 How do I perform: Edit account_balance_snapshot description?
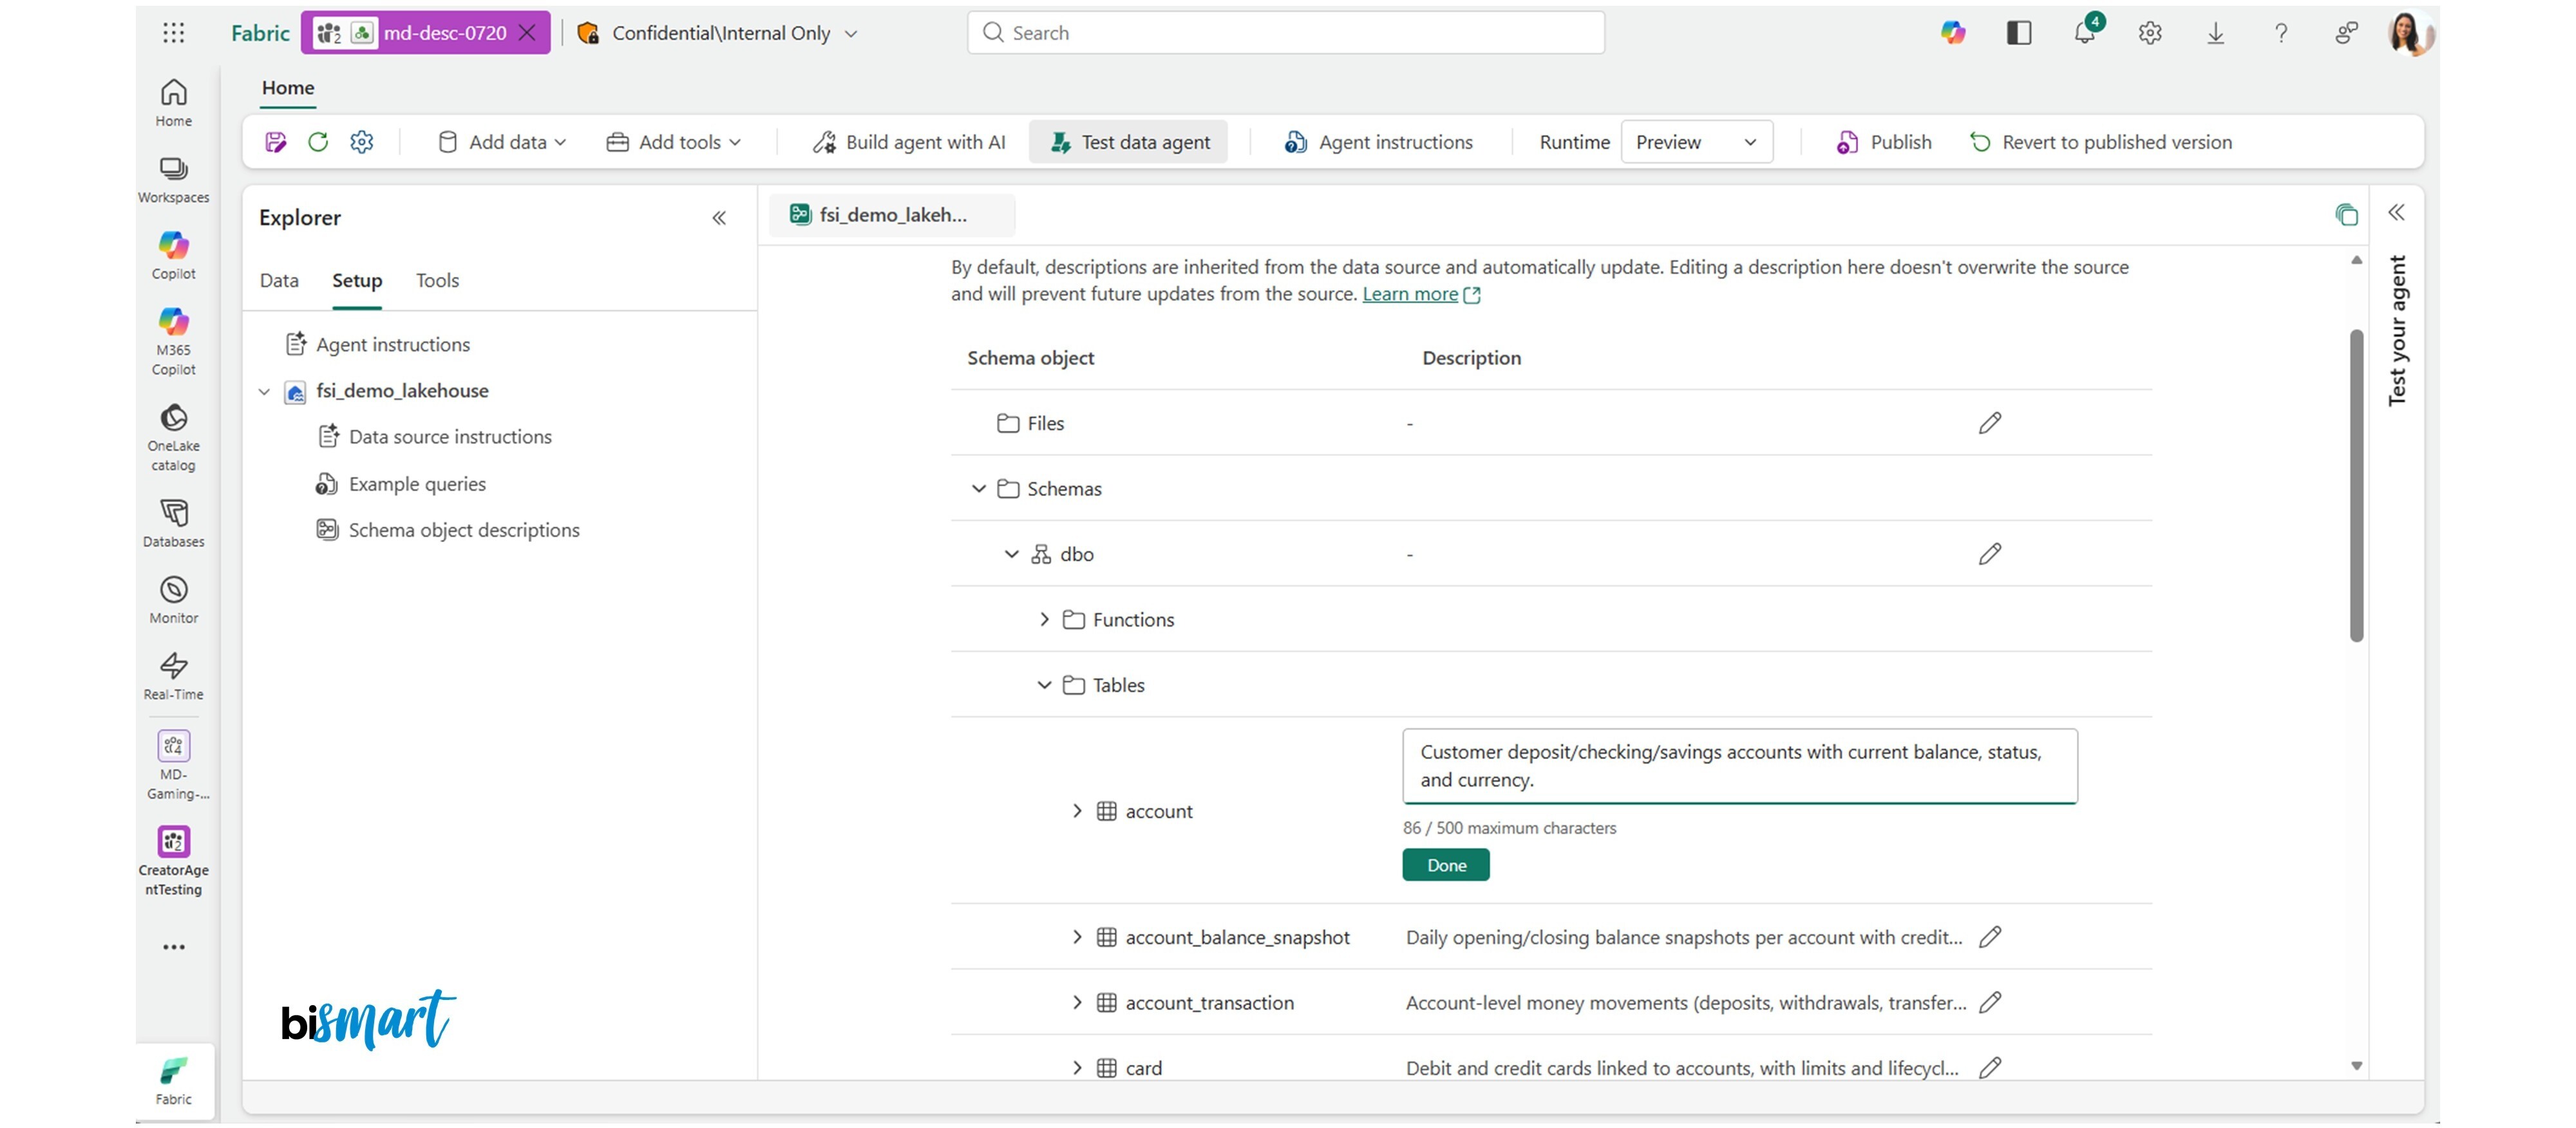click(x=1990, y=937)
